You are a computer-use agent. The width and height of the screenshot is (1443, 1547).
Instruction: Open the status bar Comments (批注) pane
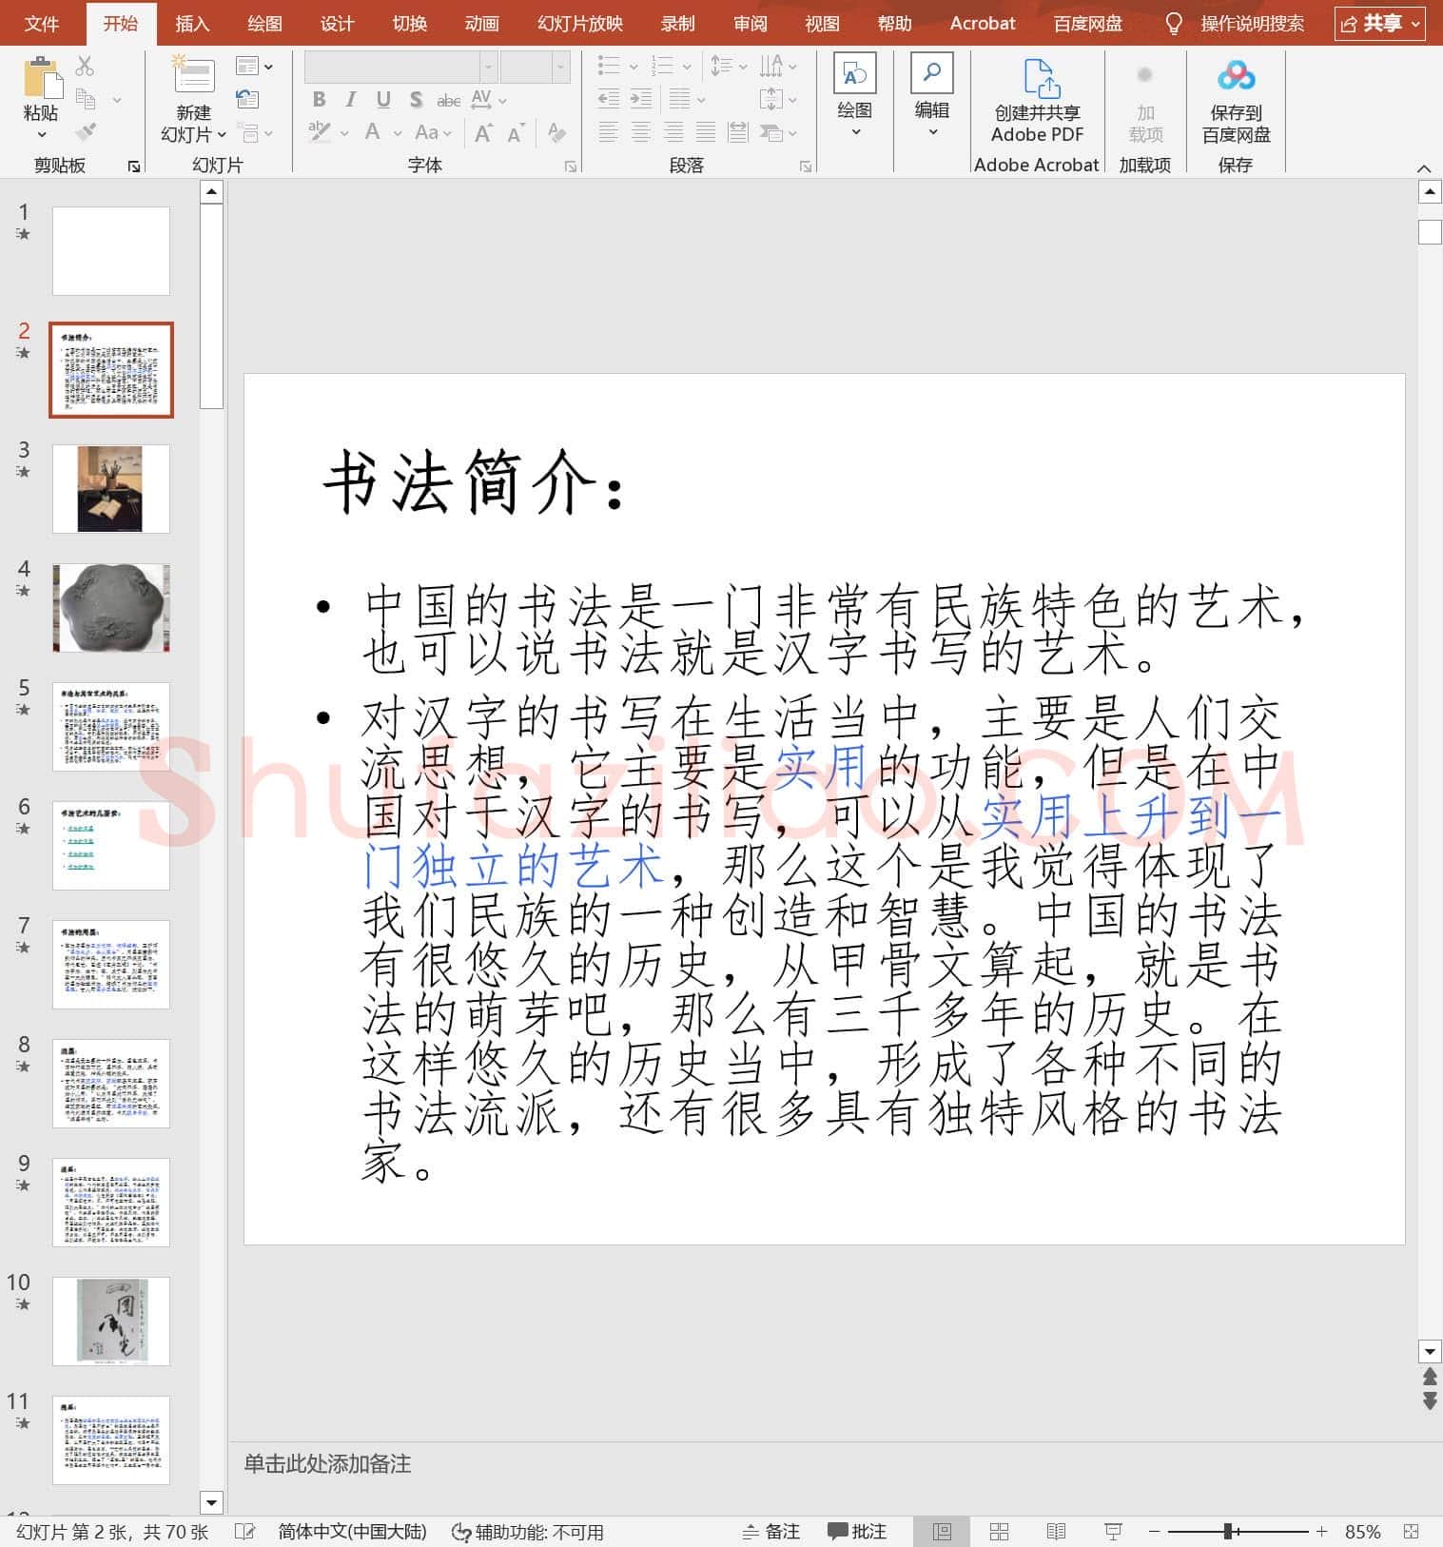click(857, 1532)
